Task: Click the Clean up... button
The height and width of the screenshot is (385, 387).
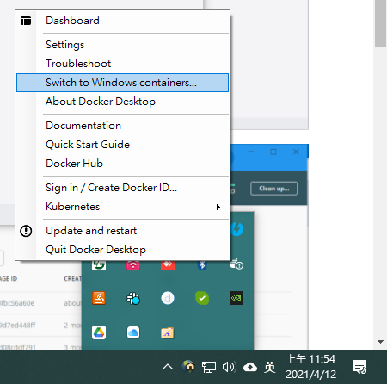Action: coord(274,189)
